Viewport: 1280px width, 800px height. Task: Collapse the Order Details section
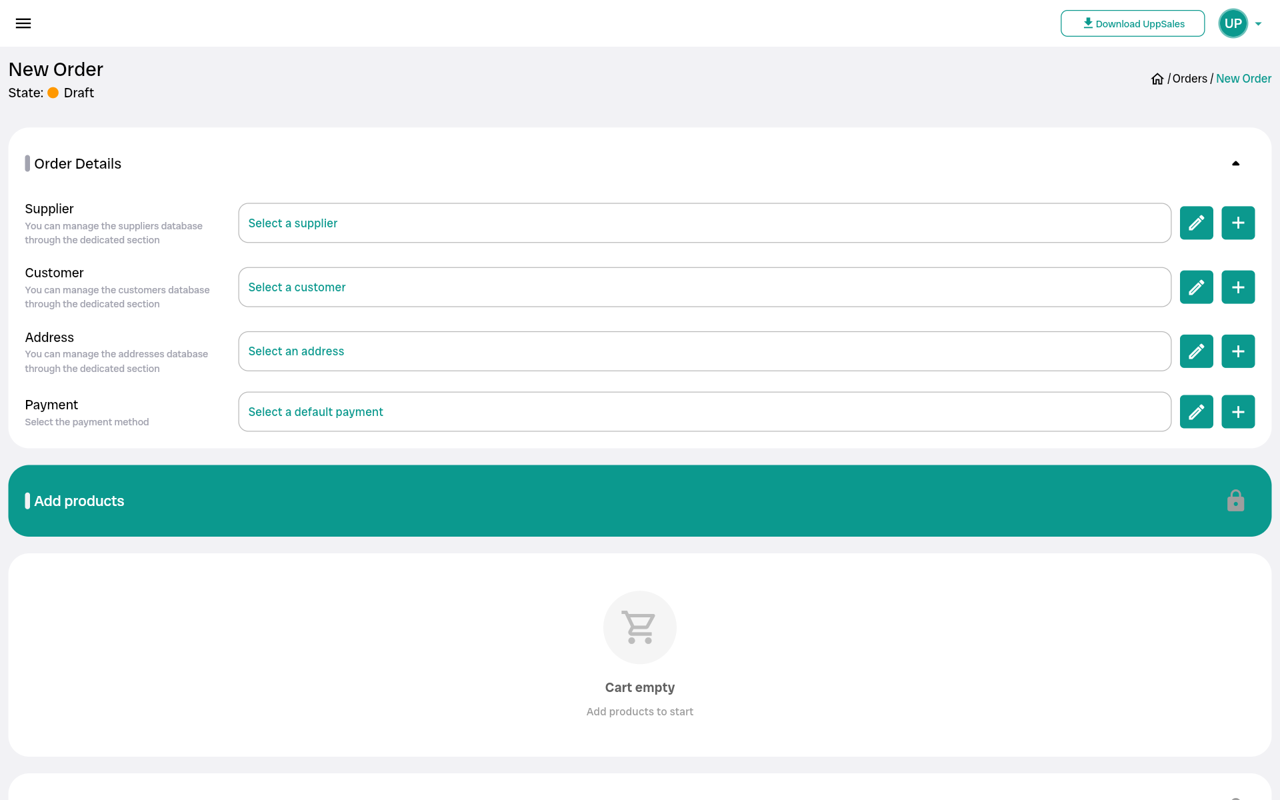point(1235,163)
